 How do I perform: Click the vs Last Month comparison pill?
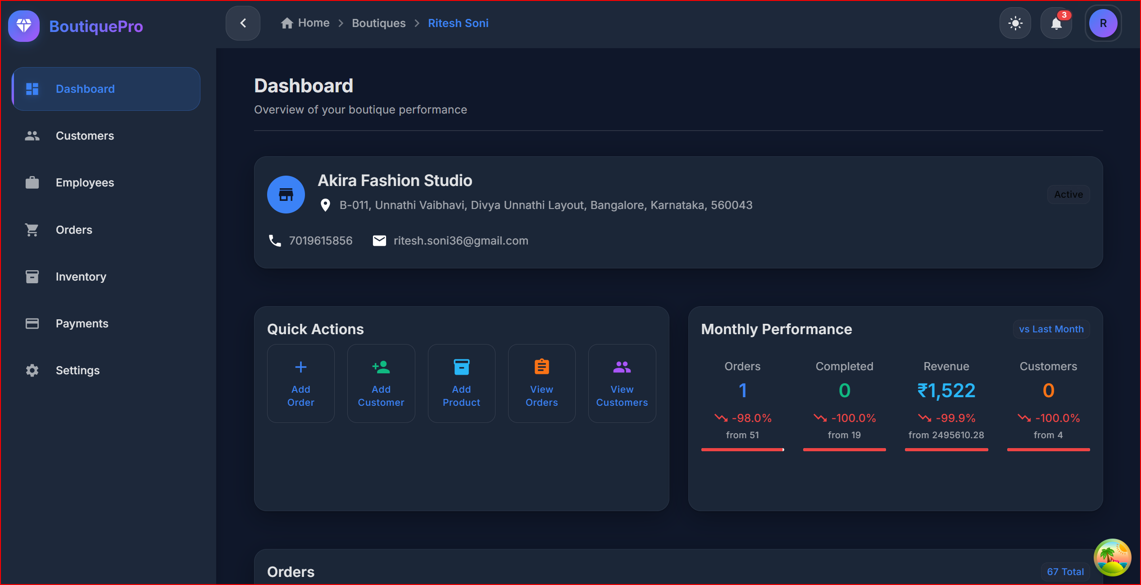click(1050, 329)
